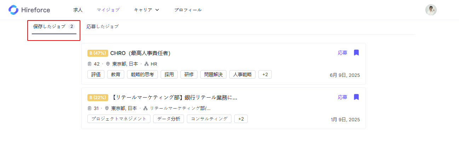Click 応募 for the CHRO job

pos(343,53)
